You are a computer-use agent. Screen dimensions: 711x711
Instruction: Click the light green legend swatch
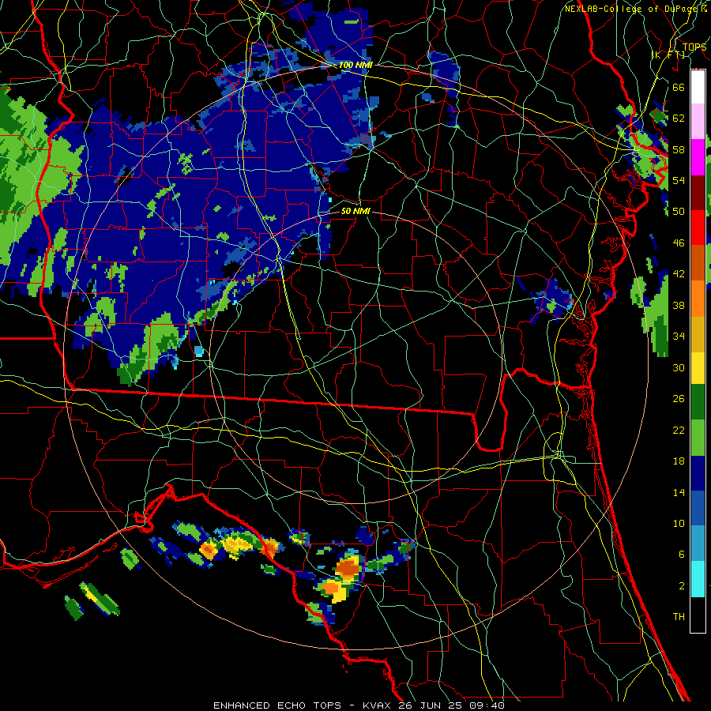[698, 438]
